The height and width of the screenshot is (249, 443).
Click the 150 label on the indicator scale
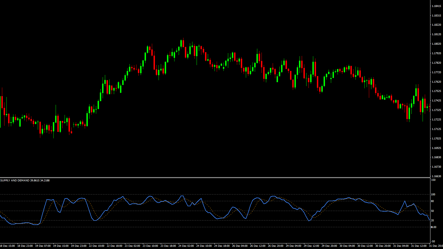click(x=433, y=180)
